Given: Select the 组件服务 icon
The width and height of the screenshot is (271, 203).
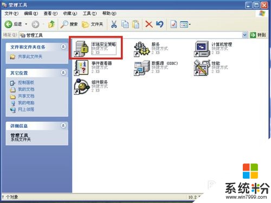Looking at the screenshot, I should [81, 87].
